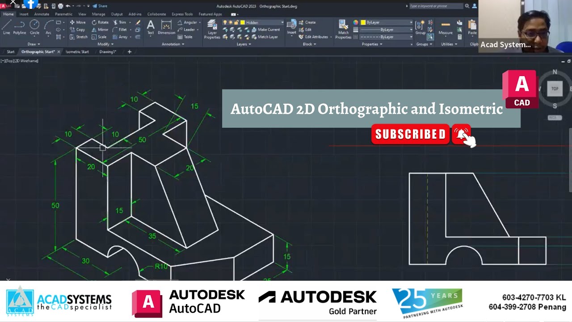The width and height of the screenshot is (572, 322).
Task: Click the Fillet tool
Action: click(120, 30)
